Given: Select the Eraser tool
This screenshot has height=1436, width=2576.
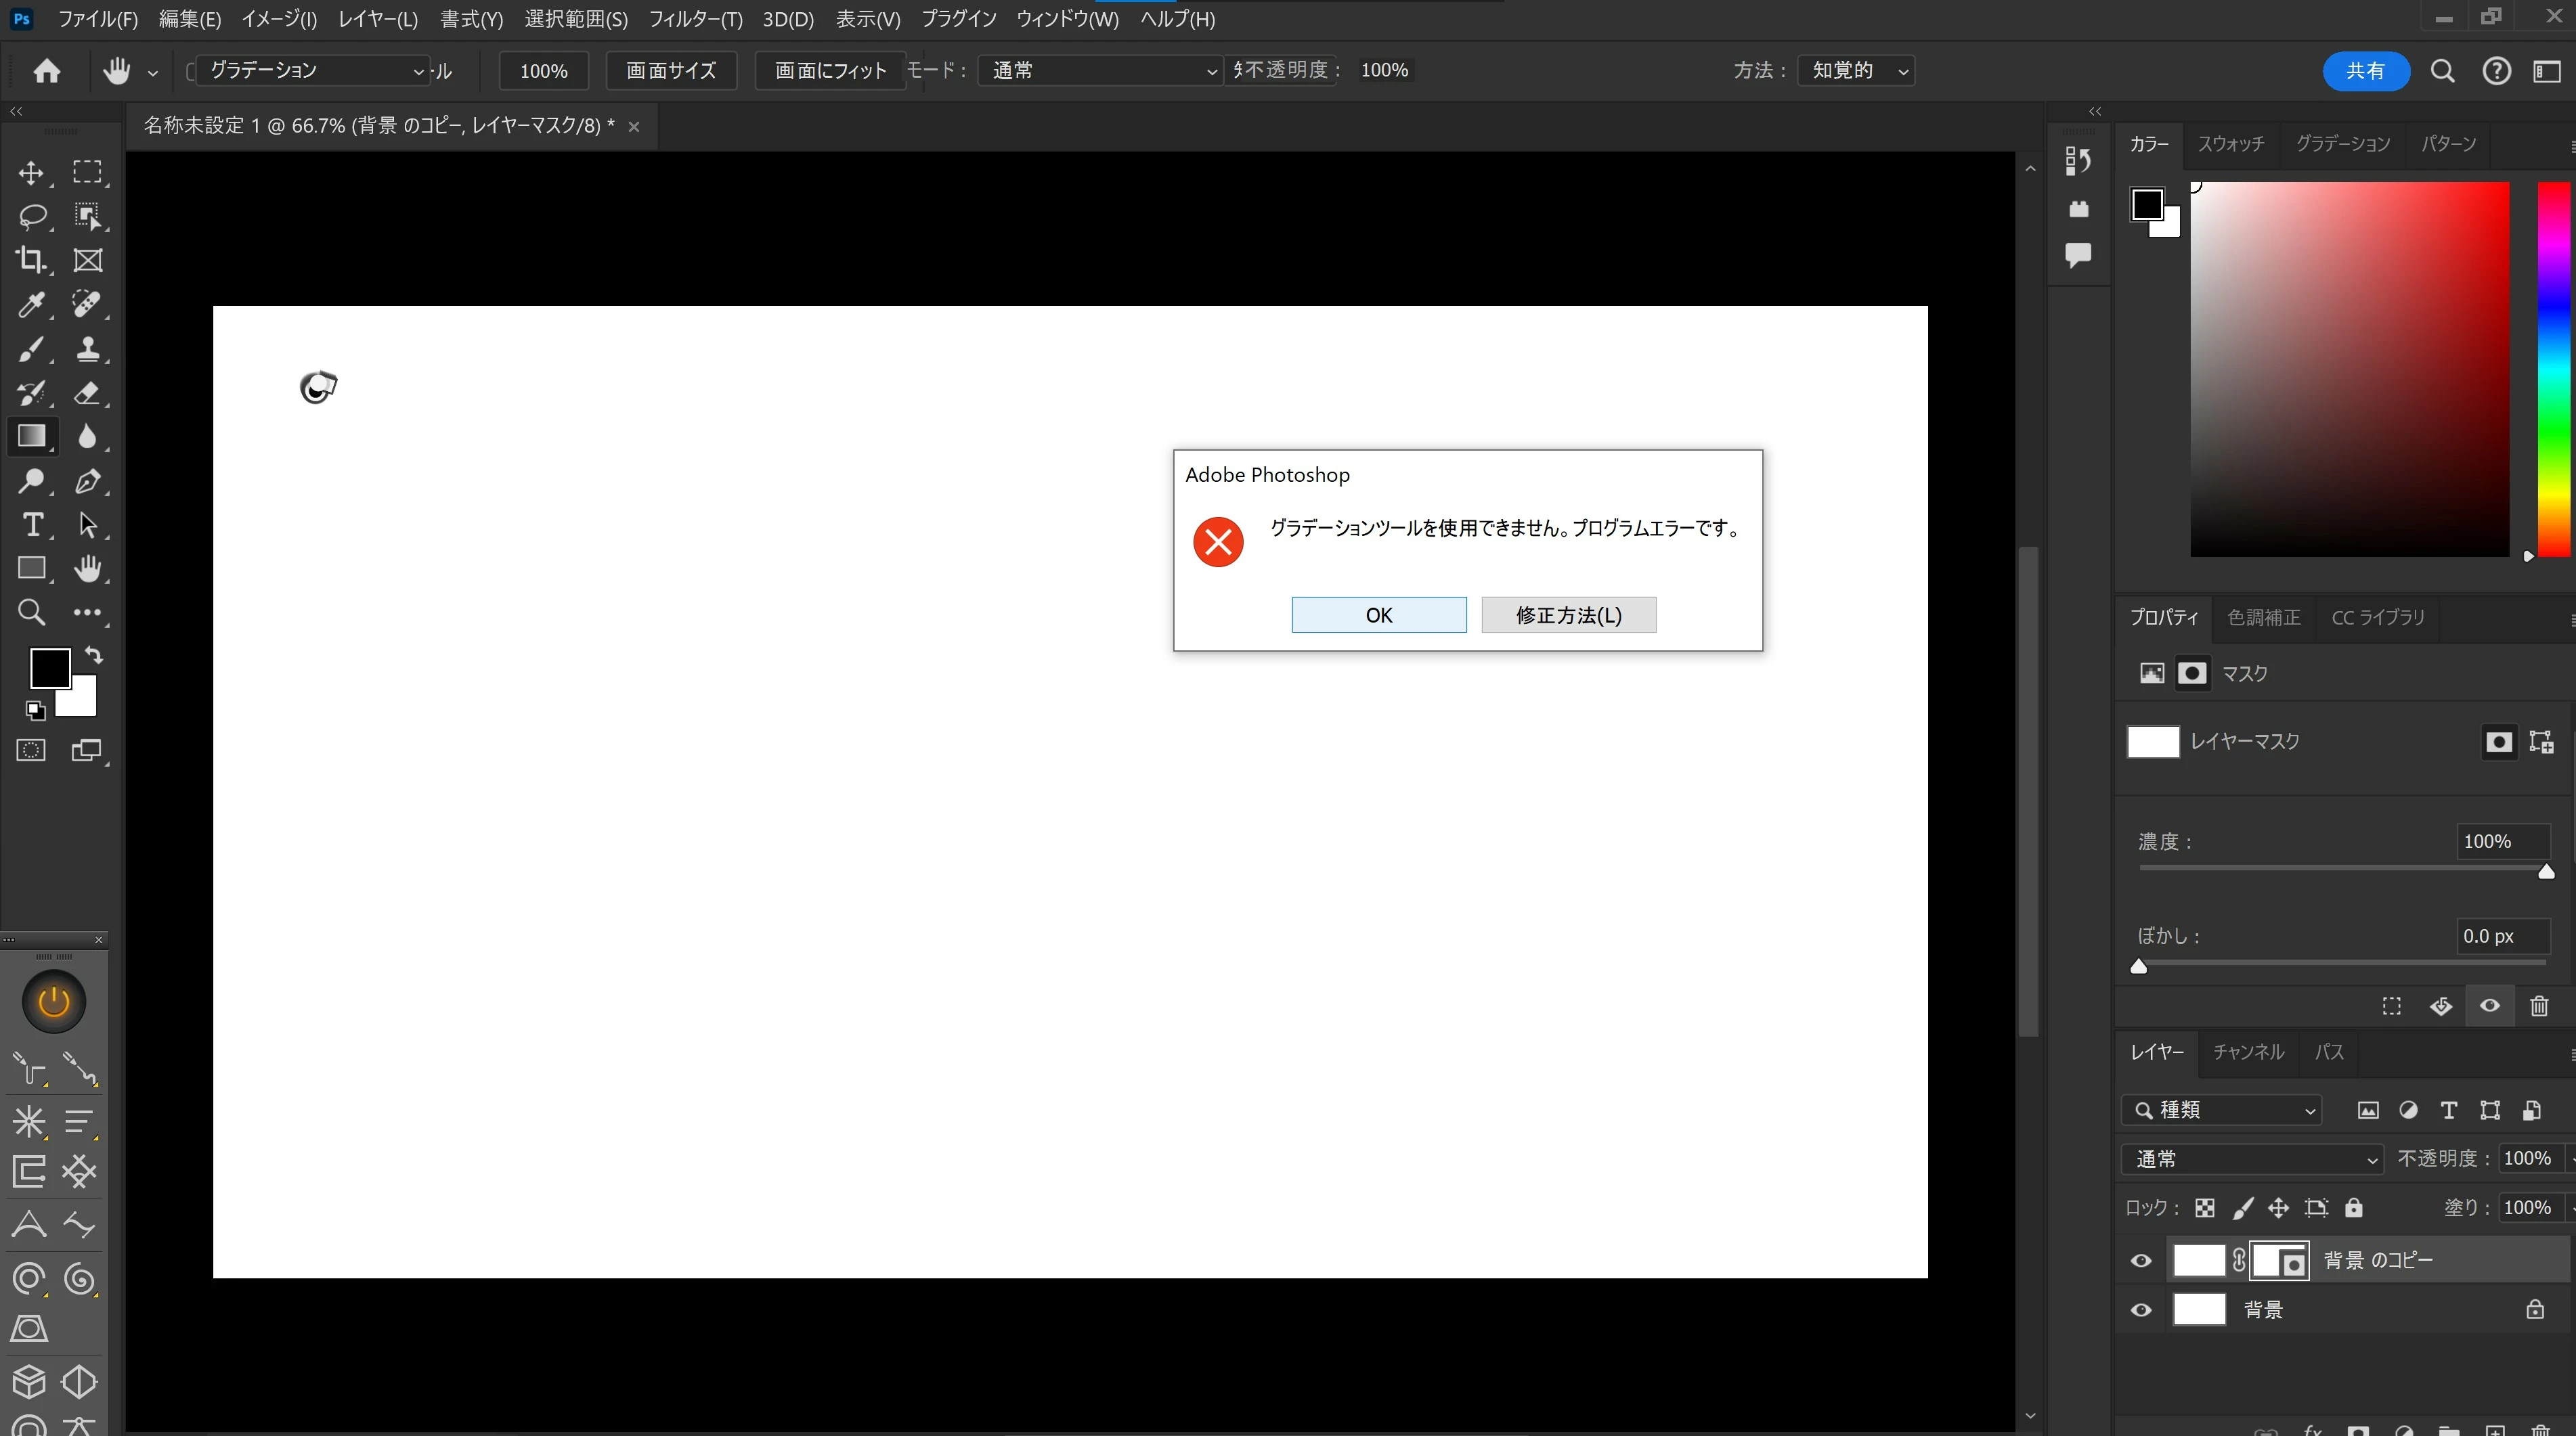Looking at the screenshot, I should (x=87, y=392).
